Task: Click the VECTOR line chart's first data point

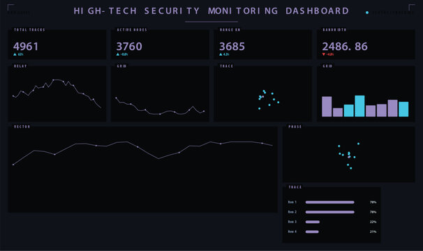Action: [13, 165]
